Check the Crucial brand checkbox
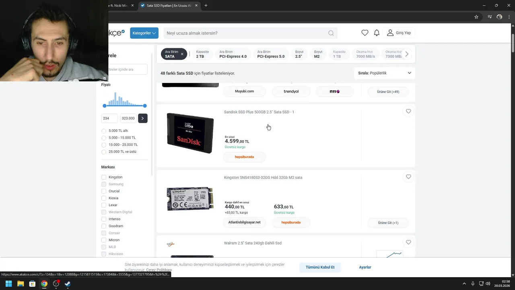This screenshot has height=290, width=515. [x=104, y=191]
